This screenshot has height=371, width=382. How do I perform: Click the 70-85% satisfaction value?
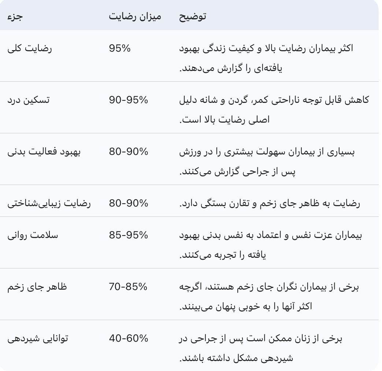(x=128, y=287)
